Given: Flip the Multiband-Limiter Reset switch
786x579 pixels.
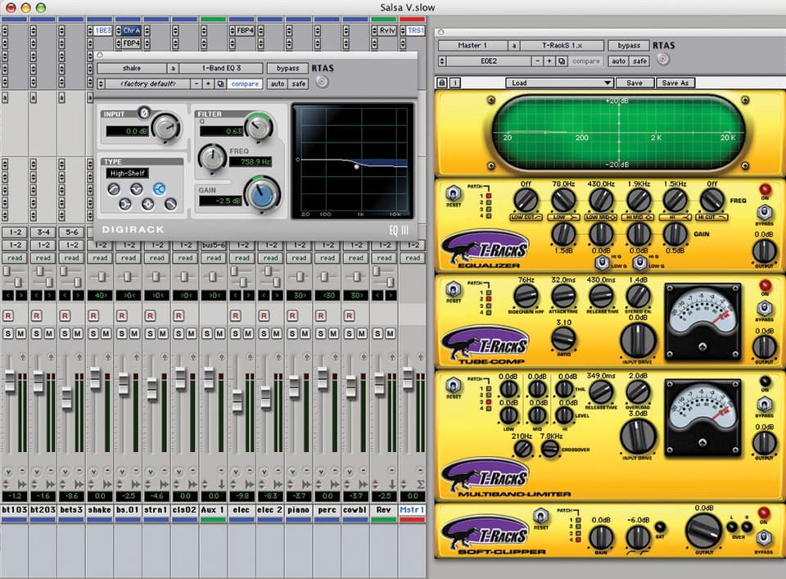Looking at the screenshot, I should 453,386.
